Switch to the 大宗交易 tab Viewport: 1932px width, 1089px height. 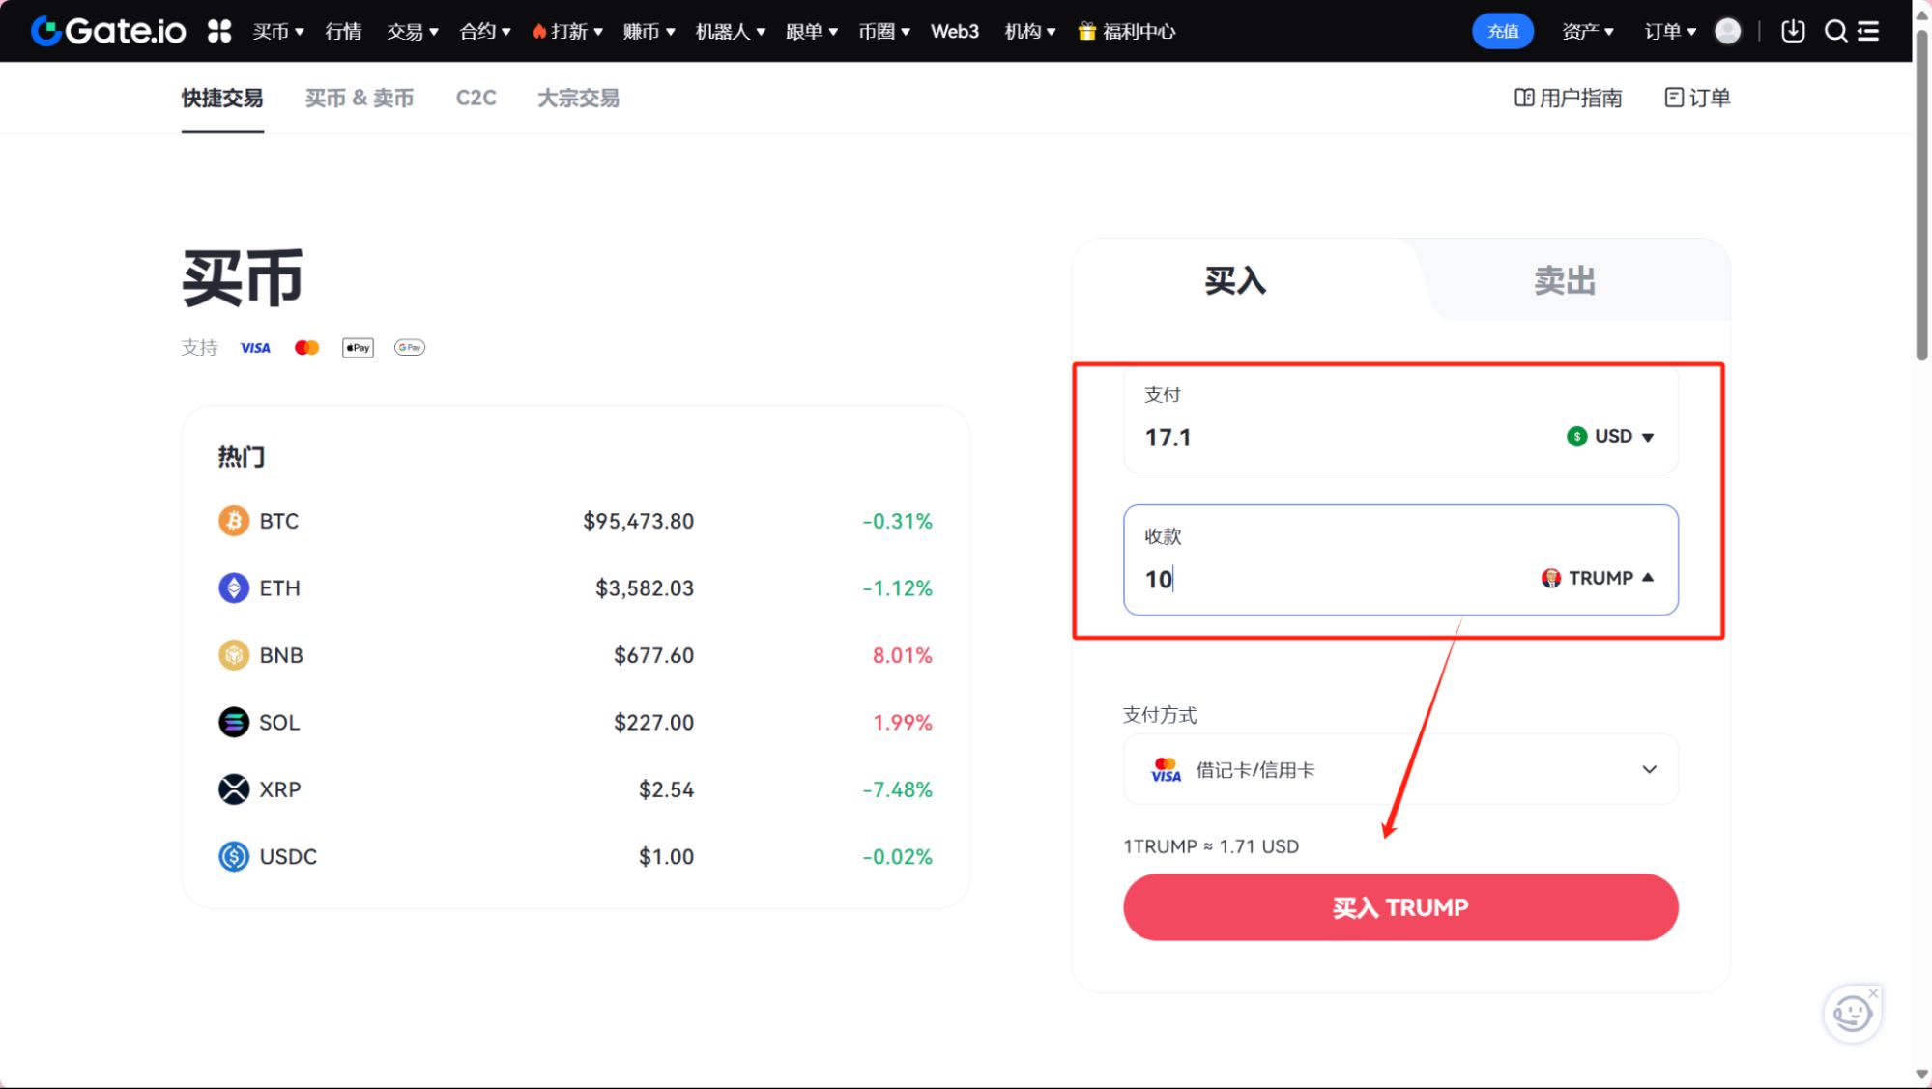[579, 98]
